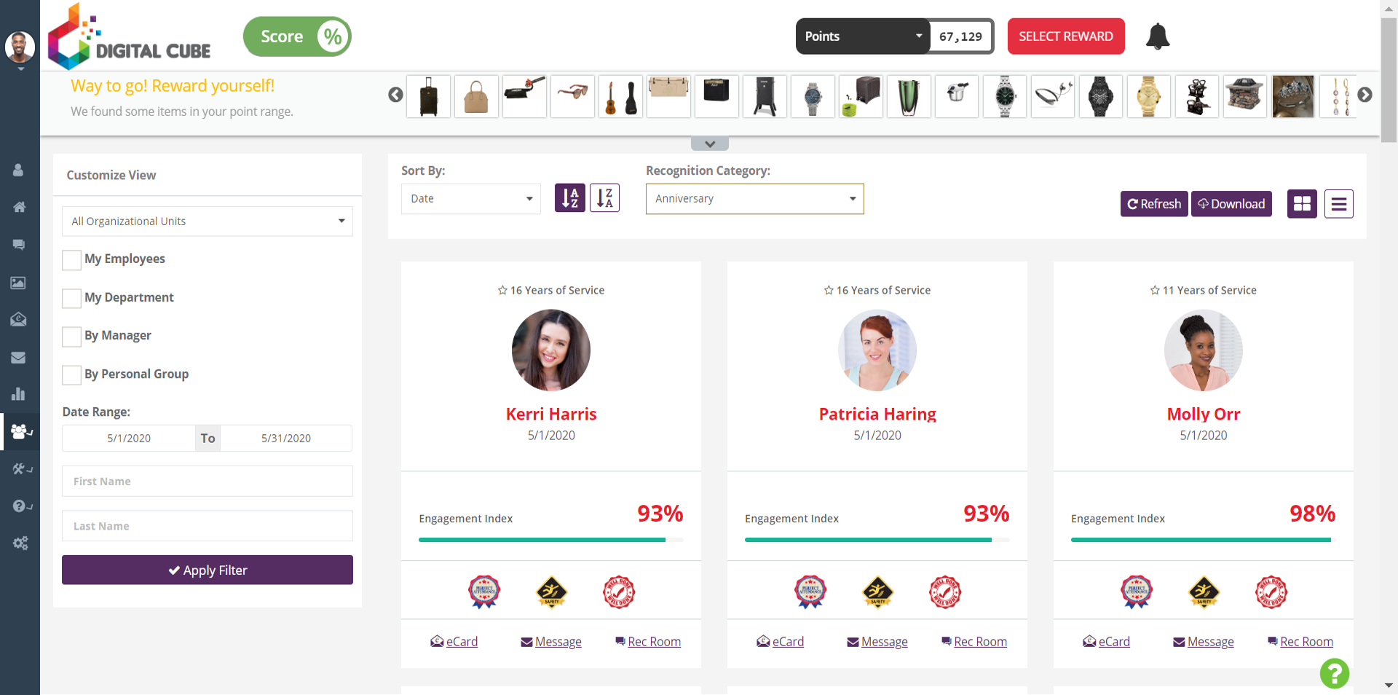
Task: Open the green help question mark icon
Action: (x=1334, y=673)
